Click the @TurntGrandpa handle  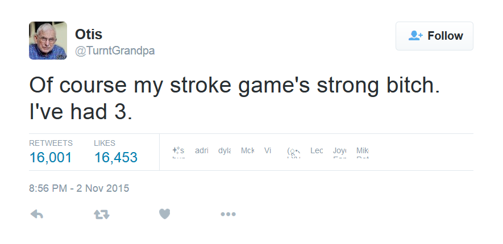click(115, 51)
